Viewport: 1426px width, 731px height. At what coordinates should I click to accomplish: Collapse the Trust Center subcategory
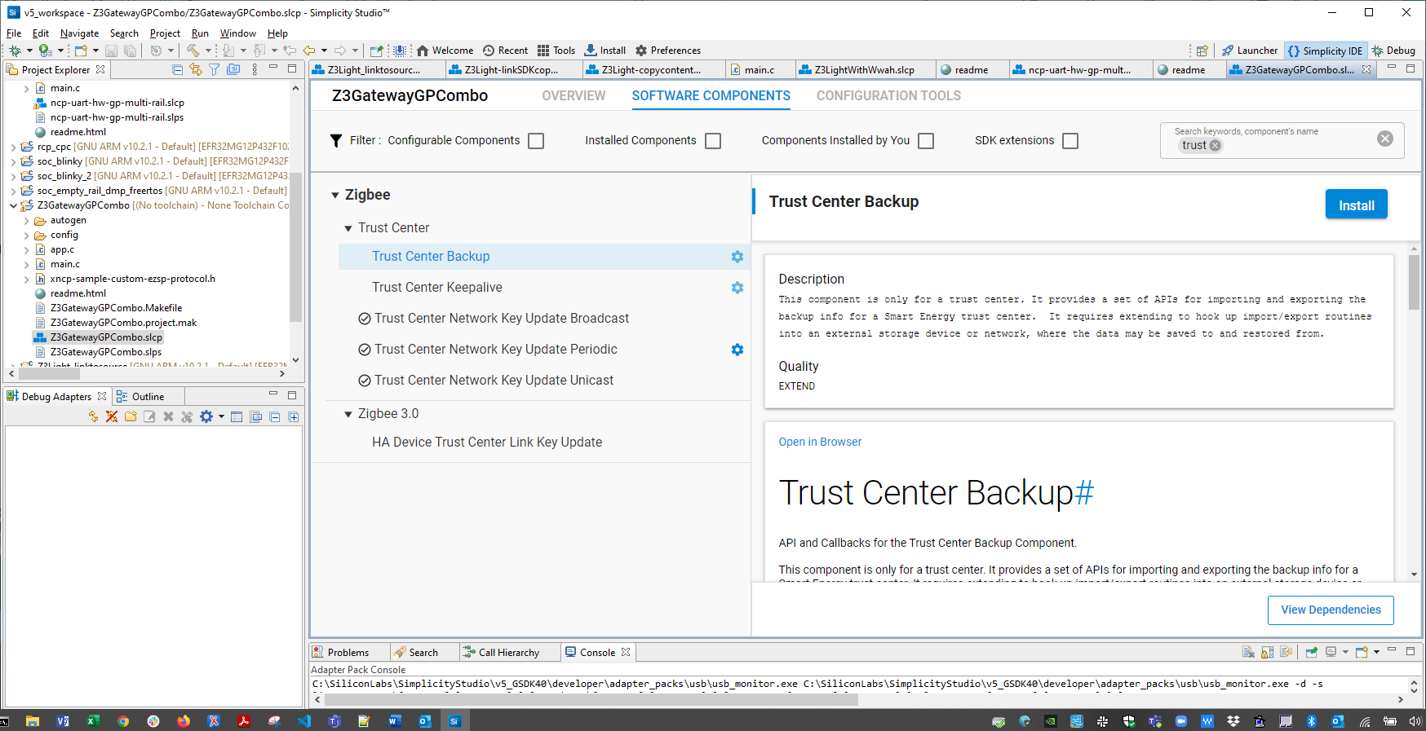(348, 229)
